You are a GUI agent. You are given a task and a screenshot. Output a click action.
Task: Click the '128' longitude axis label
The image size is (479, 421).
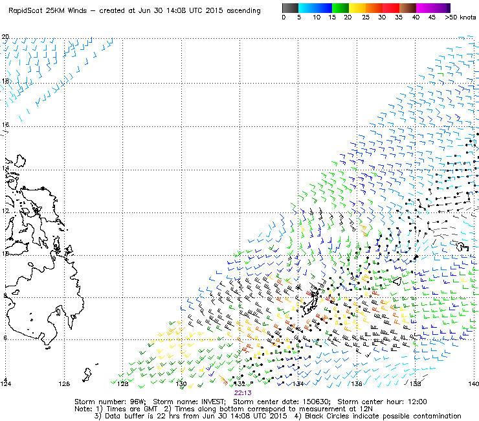coord(123,383)
